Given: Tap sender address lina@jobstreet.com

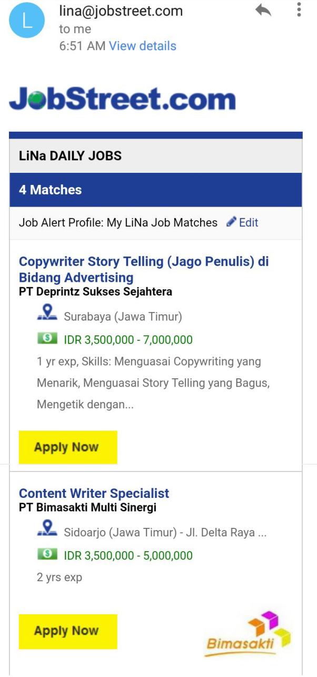Looking at the screenshot, I should click(121, 11).
